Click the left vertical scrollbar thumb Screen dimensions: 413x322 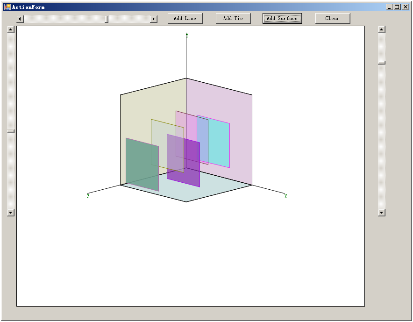coord(11,131)
